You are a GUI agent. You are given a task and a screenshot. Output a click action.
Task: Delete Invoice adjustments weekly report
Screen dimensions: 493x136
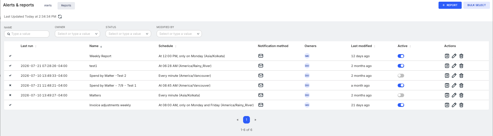point(461,105)
